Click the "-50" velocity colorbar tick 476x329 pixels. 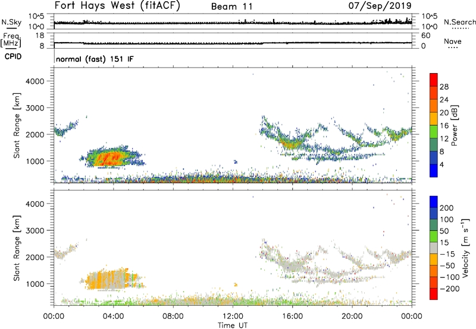(x=447, y=265)
